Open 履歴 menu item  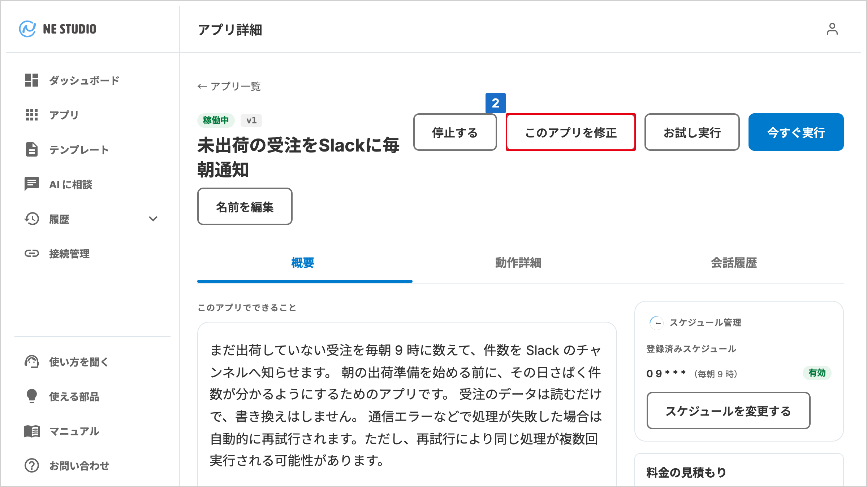[59, 219]
